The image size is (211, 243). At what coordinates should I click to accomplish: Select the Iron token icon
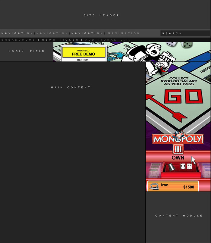[x=154, y=186]
